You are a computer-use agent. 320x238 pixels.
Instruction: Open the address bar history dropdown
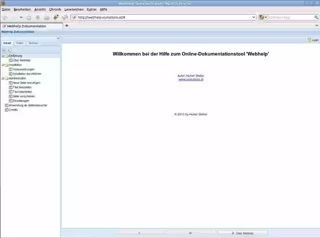253,17
